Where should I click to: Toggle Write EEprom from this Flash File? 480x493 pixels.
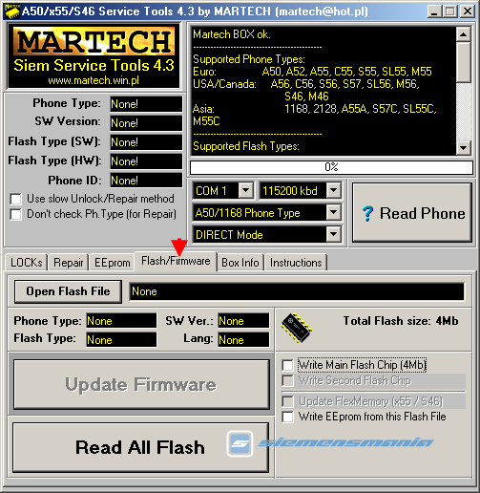click(x=287, y=417)
